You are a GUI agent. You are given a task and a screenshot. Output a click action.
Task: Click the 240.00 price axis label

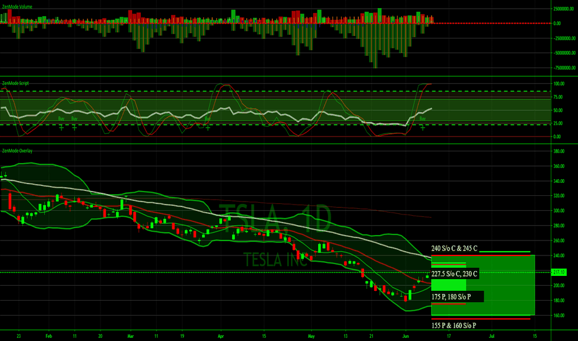pos(559,255)
